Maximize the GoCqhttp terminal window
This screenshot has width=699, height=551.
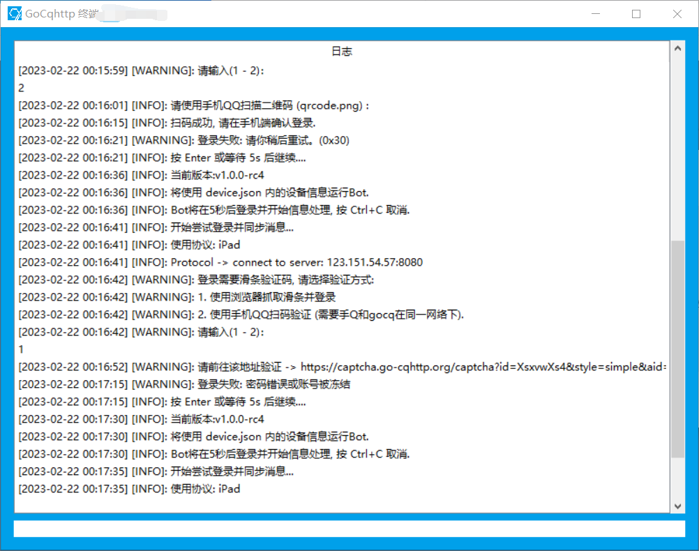(636, 14)
